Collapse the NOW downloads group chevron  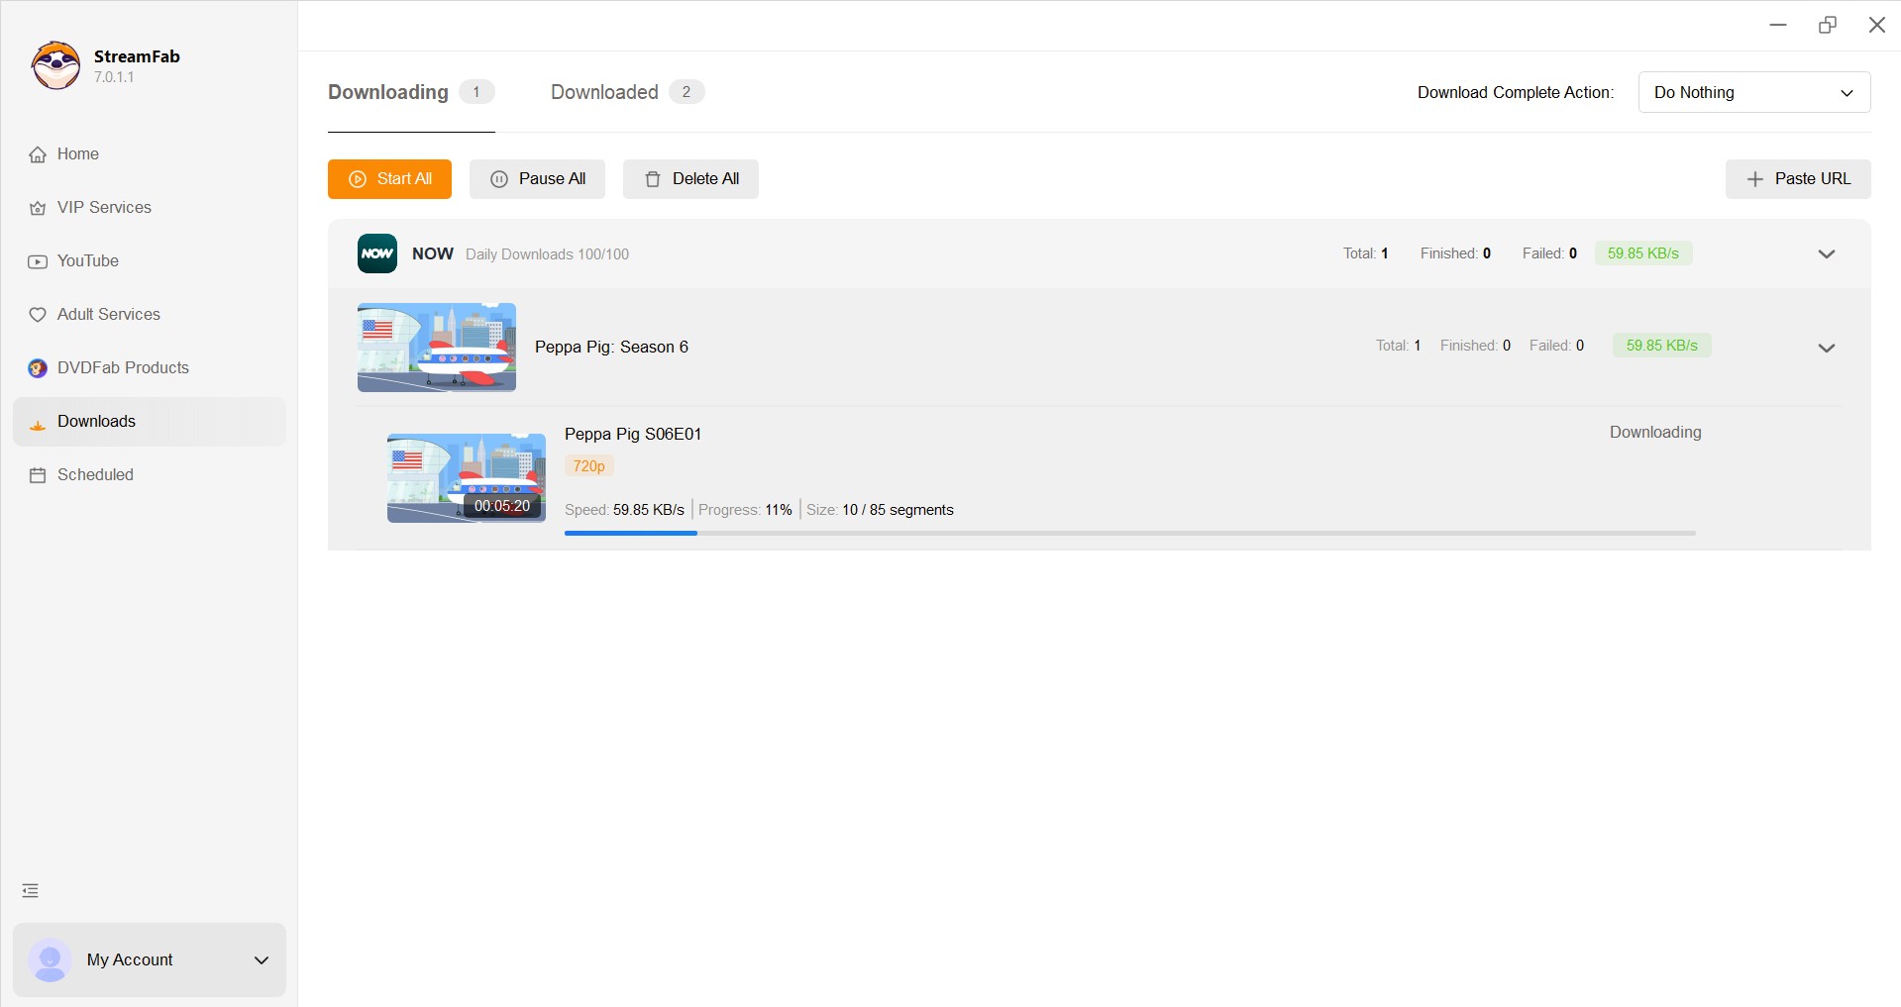click(x=1827, y=254)
